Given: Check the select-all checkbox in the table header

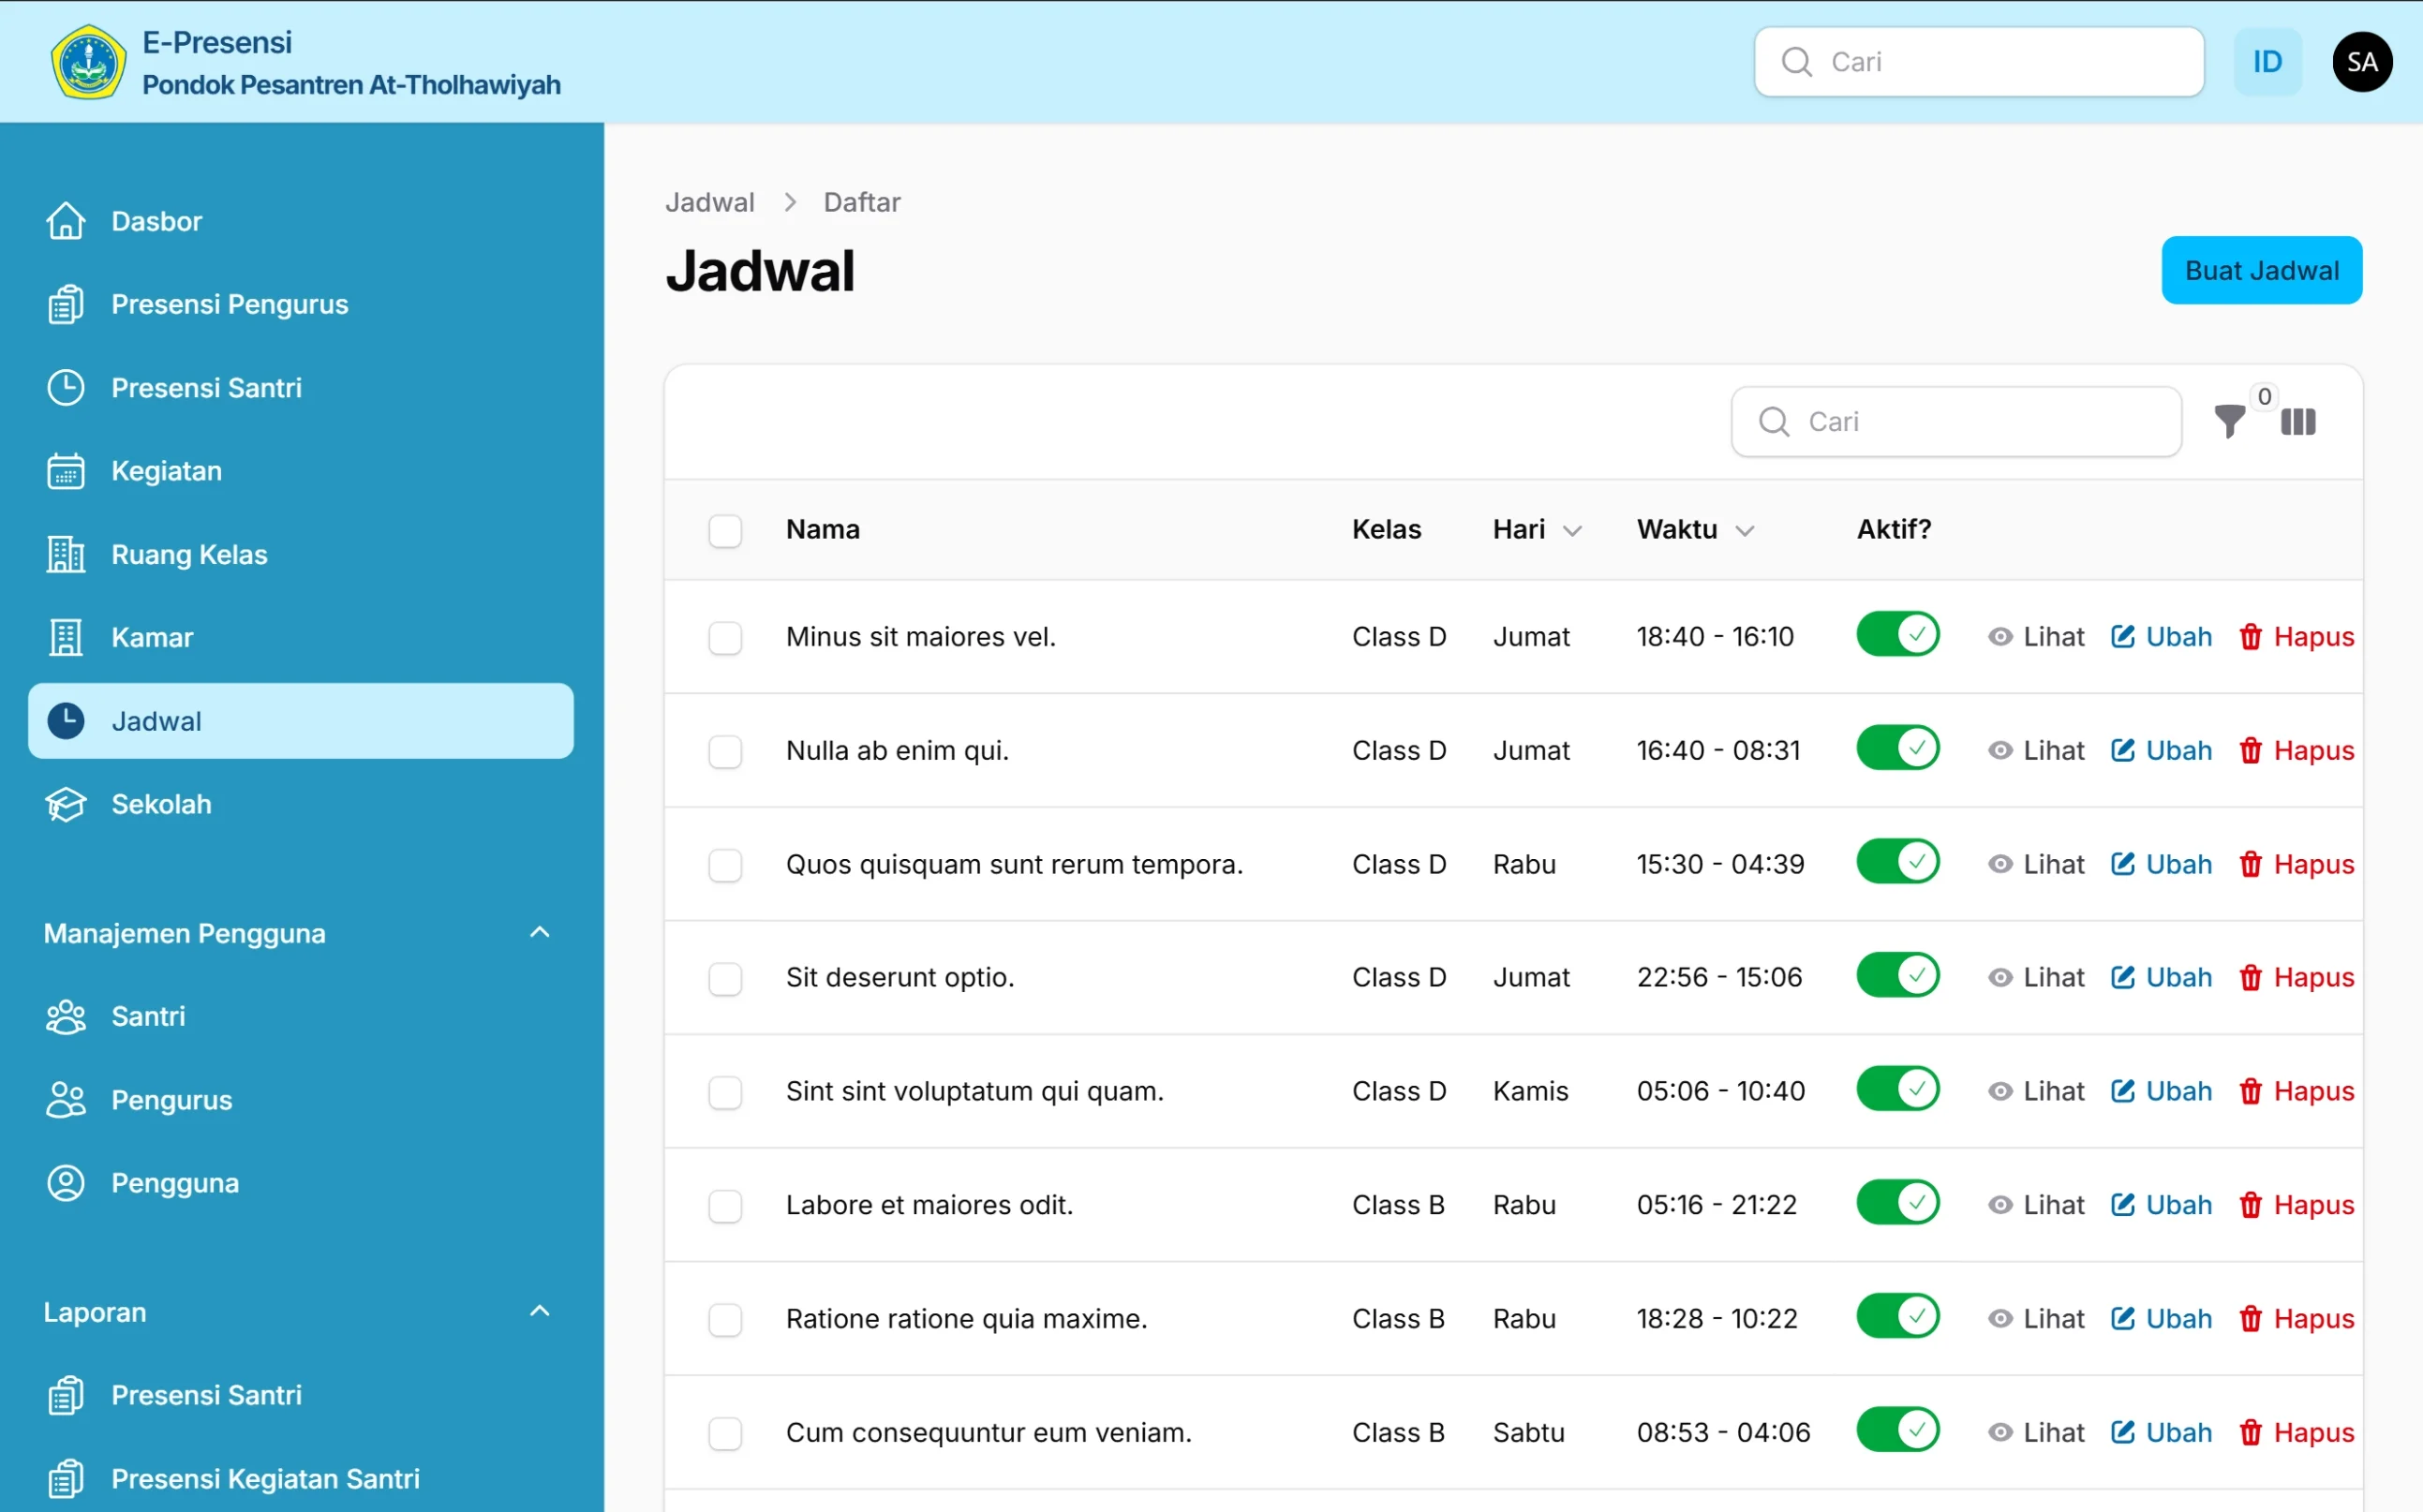Looking at the screenshot, I should tap(725, 530).
